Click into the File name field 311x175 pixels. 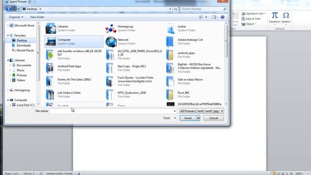(x=111, y=111)
